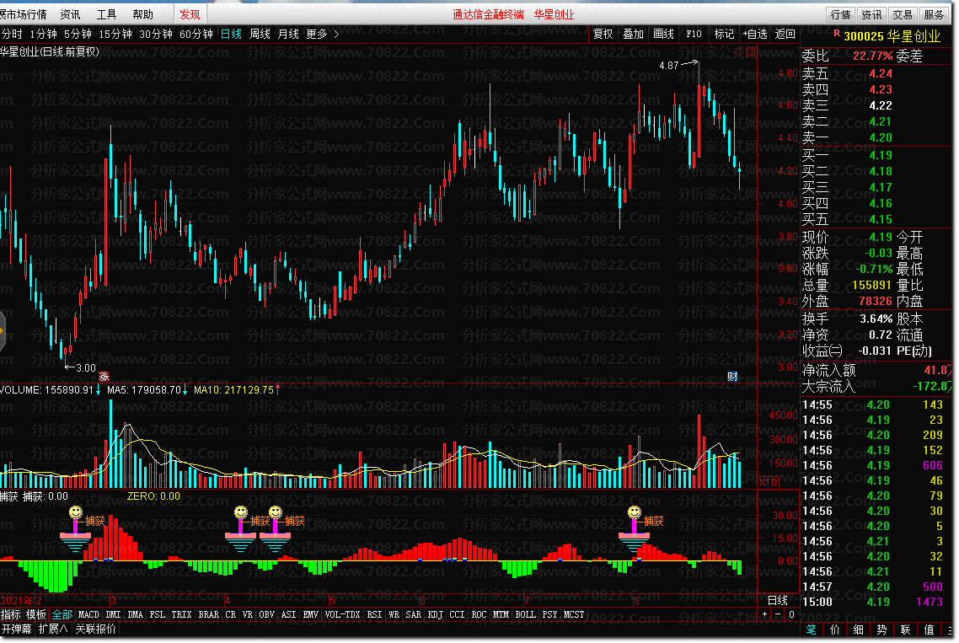Open the 服务 section at top right
The width and height of the screenshot is (959, 643).
click(934, 14)
